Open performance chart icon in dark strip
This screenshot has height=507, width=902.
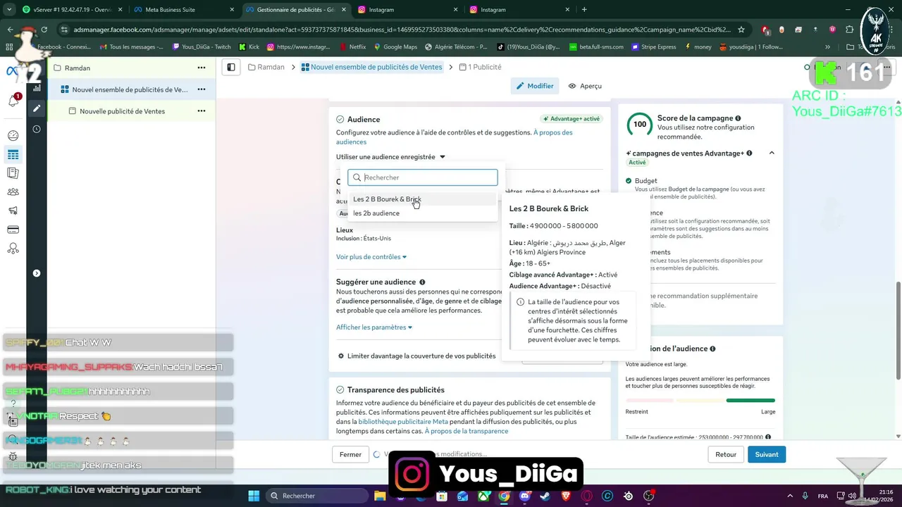(37, 89)
